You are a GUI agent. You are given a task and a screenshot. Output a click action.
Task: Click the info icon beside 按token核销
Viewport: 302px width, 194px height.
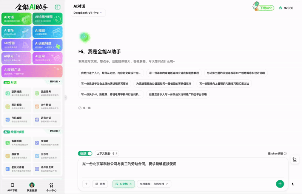pyautogui.click(x=285, y=154)
